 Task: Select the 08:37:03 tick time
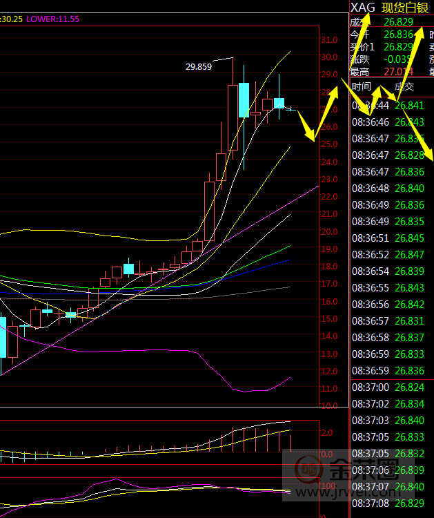[x=371, y=420]
